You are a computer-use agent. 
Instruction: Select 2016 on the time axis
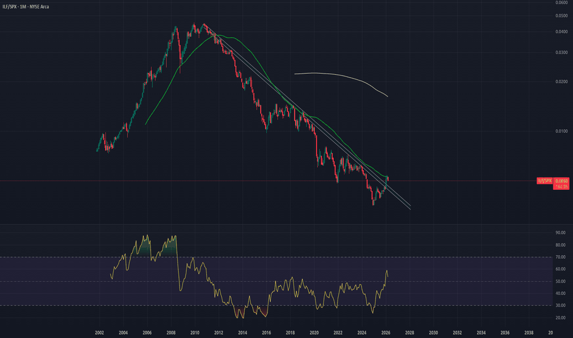pyautogui.click(x=266, y=332)
